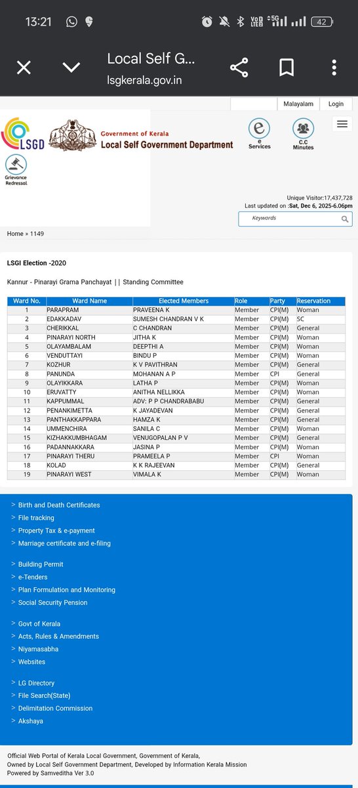Open Social Security Pension link

tap(52, 603)
